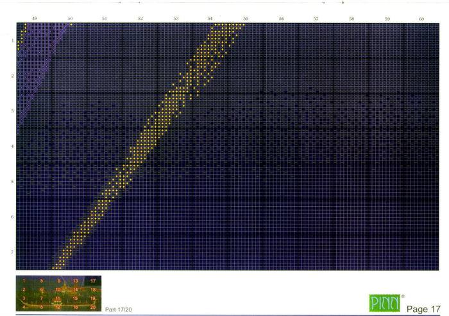Viewport: 449px width, 316px height.
Task: Click row label 3 left of the chart
Action: (12, 110)
